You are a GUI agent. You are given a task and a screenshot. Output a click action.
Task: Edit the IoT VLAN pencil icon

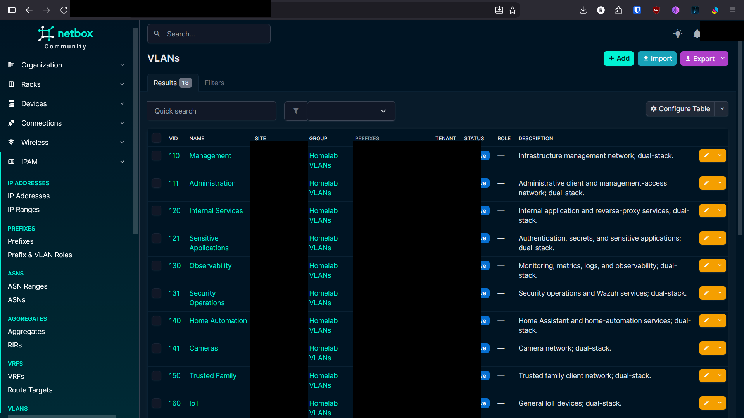coord(706,403)
